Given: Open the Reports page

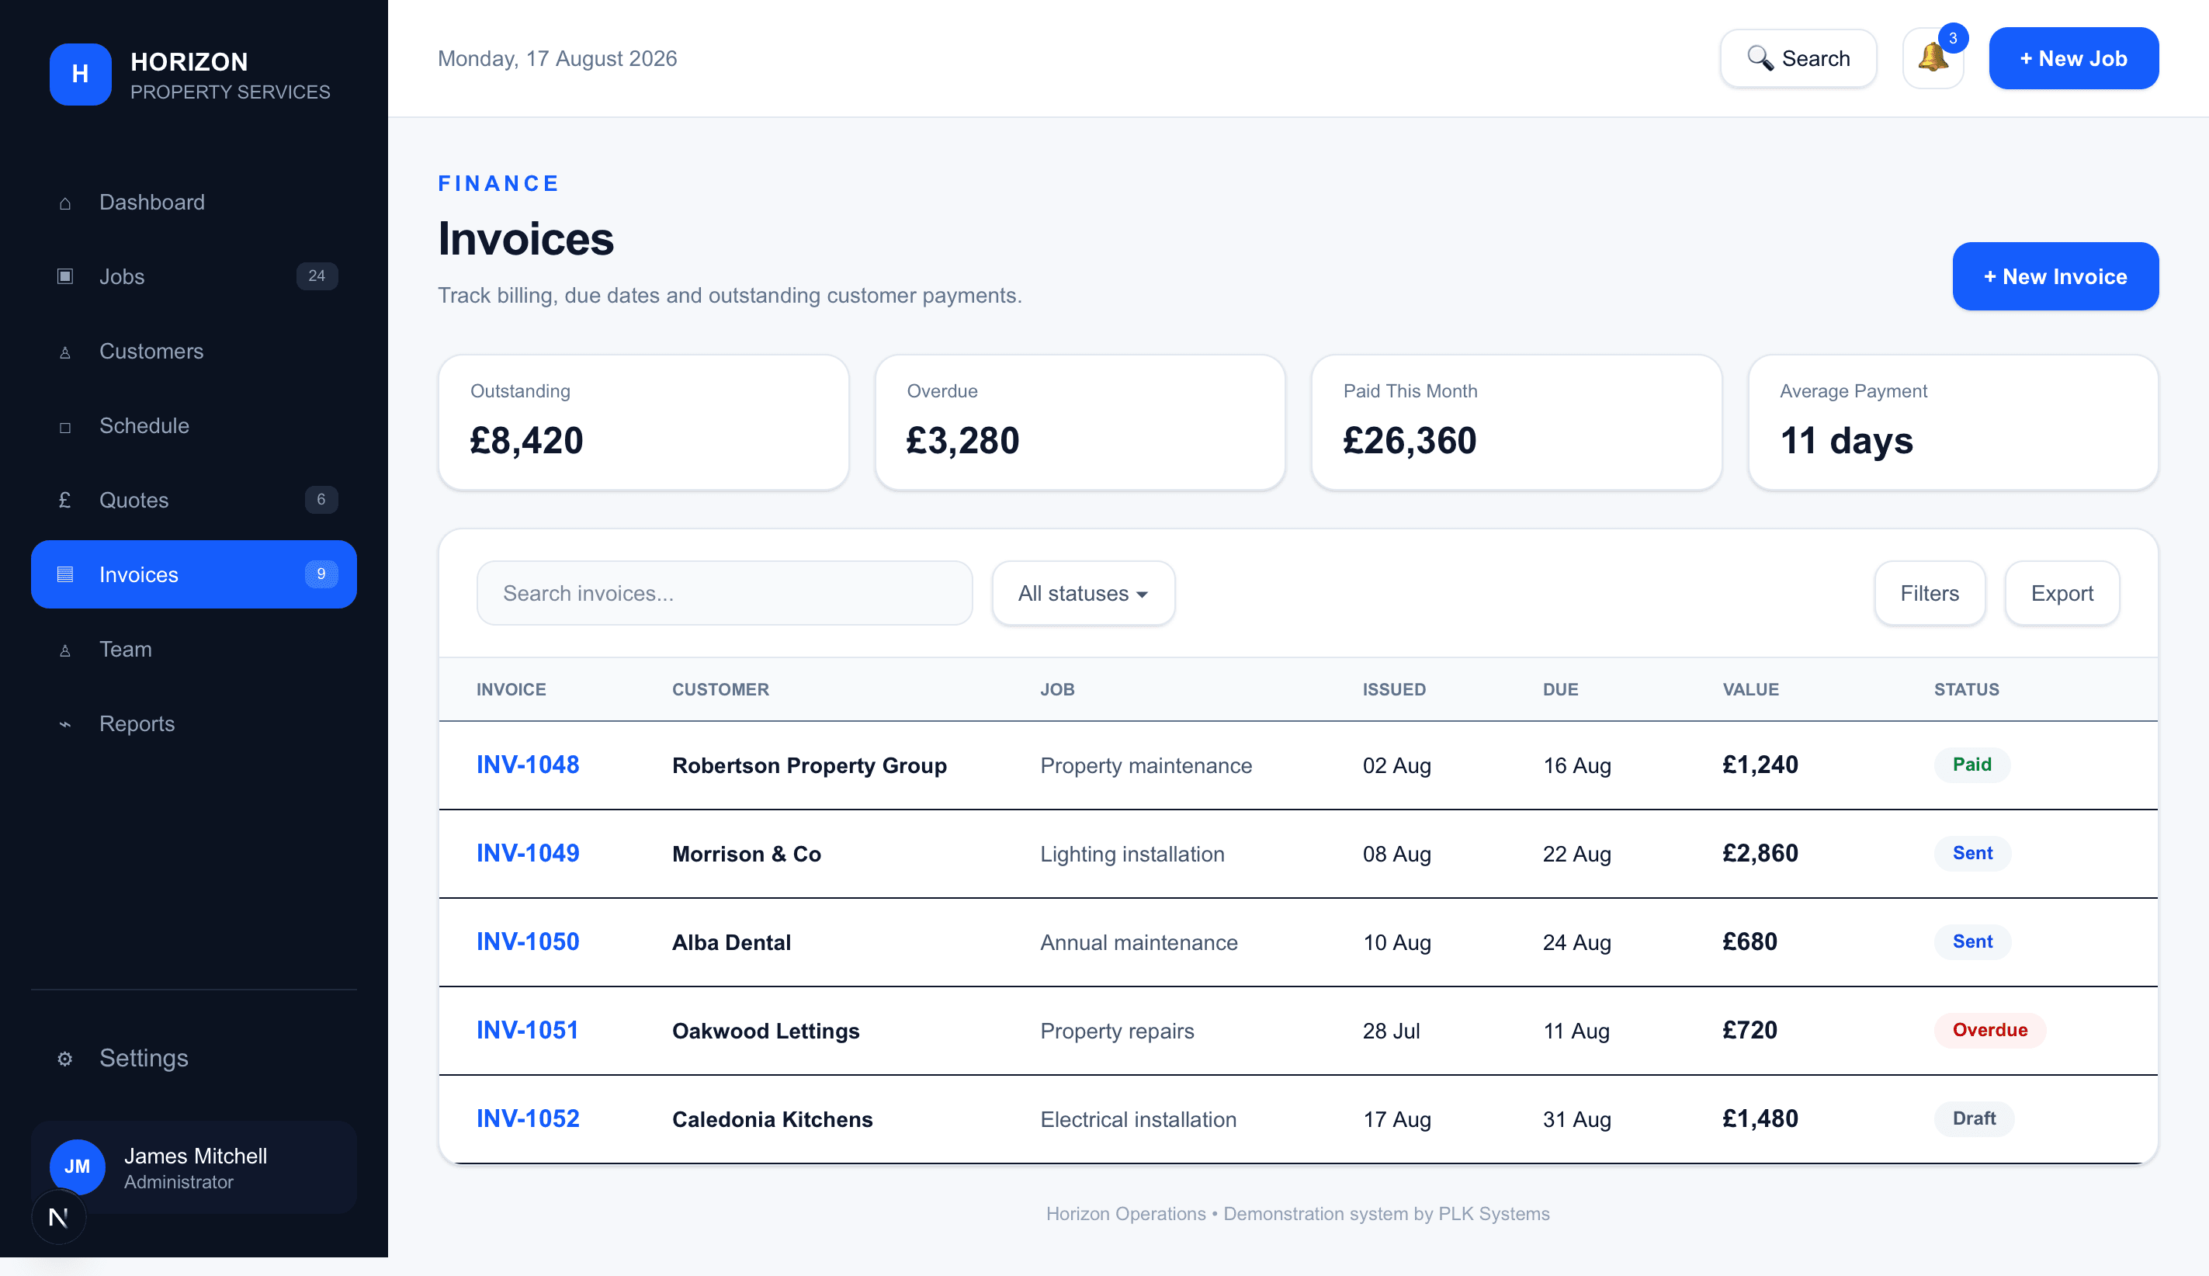Looking at the screenshot, I should coord(193,724).
